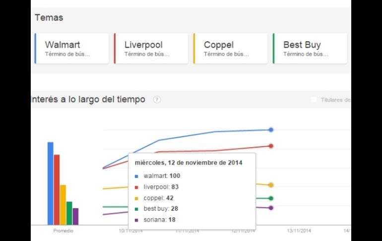Image resolution: width=382 pixels, height=241 pixels.
Task: Click the red Liverpool line endpoint dot
Action: click(271, 146)
